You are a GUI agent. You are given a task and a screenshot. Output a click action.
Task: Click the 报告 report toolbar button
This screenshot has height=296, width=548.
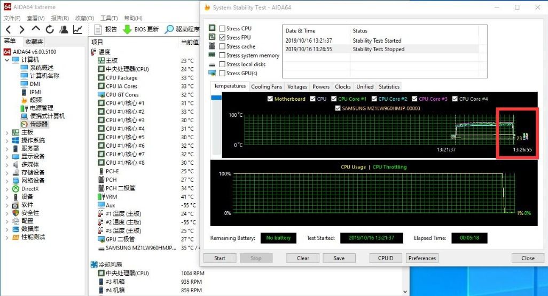pyautogui.click(x=106, y=29)
